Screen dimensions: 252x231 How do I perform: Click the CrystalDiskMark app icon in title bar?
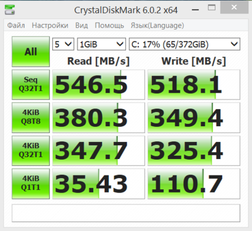pos(9,9)
